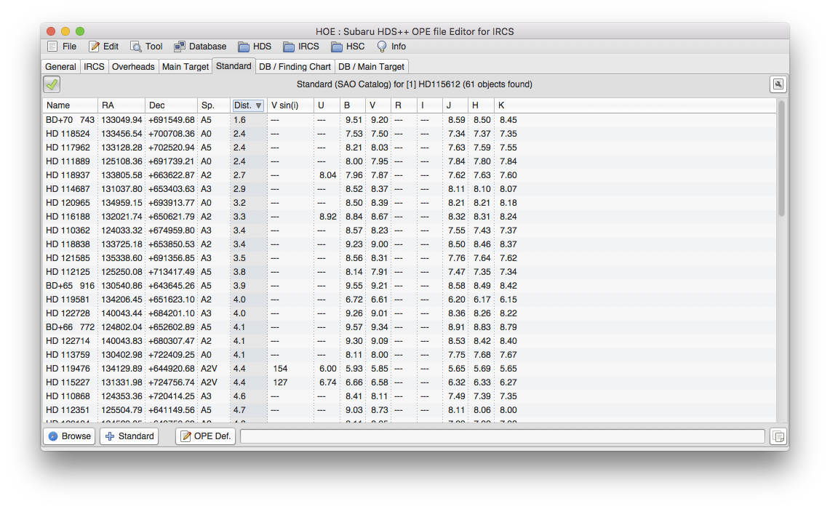Select the HD 119476 row

(x=409, y=369)
